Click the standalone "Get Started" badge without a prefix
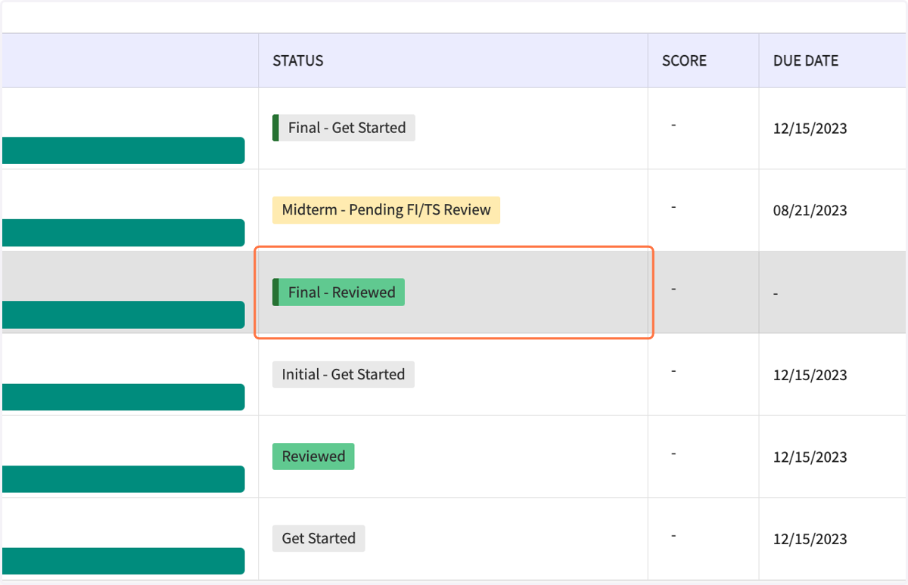Viewport: 908px width, 585px height. point(319,538)
